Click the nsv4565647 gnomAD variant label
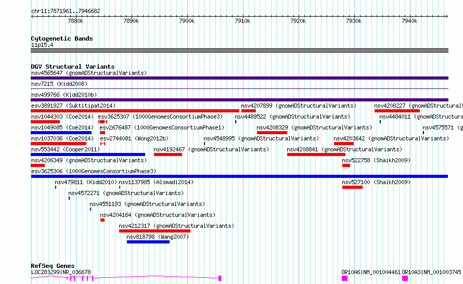Image resolution: width=463 pixels, height=284 pixels. pos(89,73)
